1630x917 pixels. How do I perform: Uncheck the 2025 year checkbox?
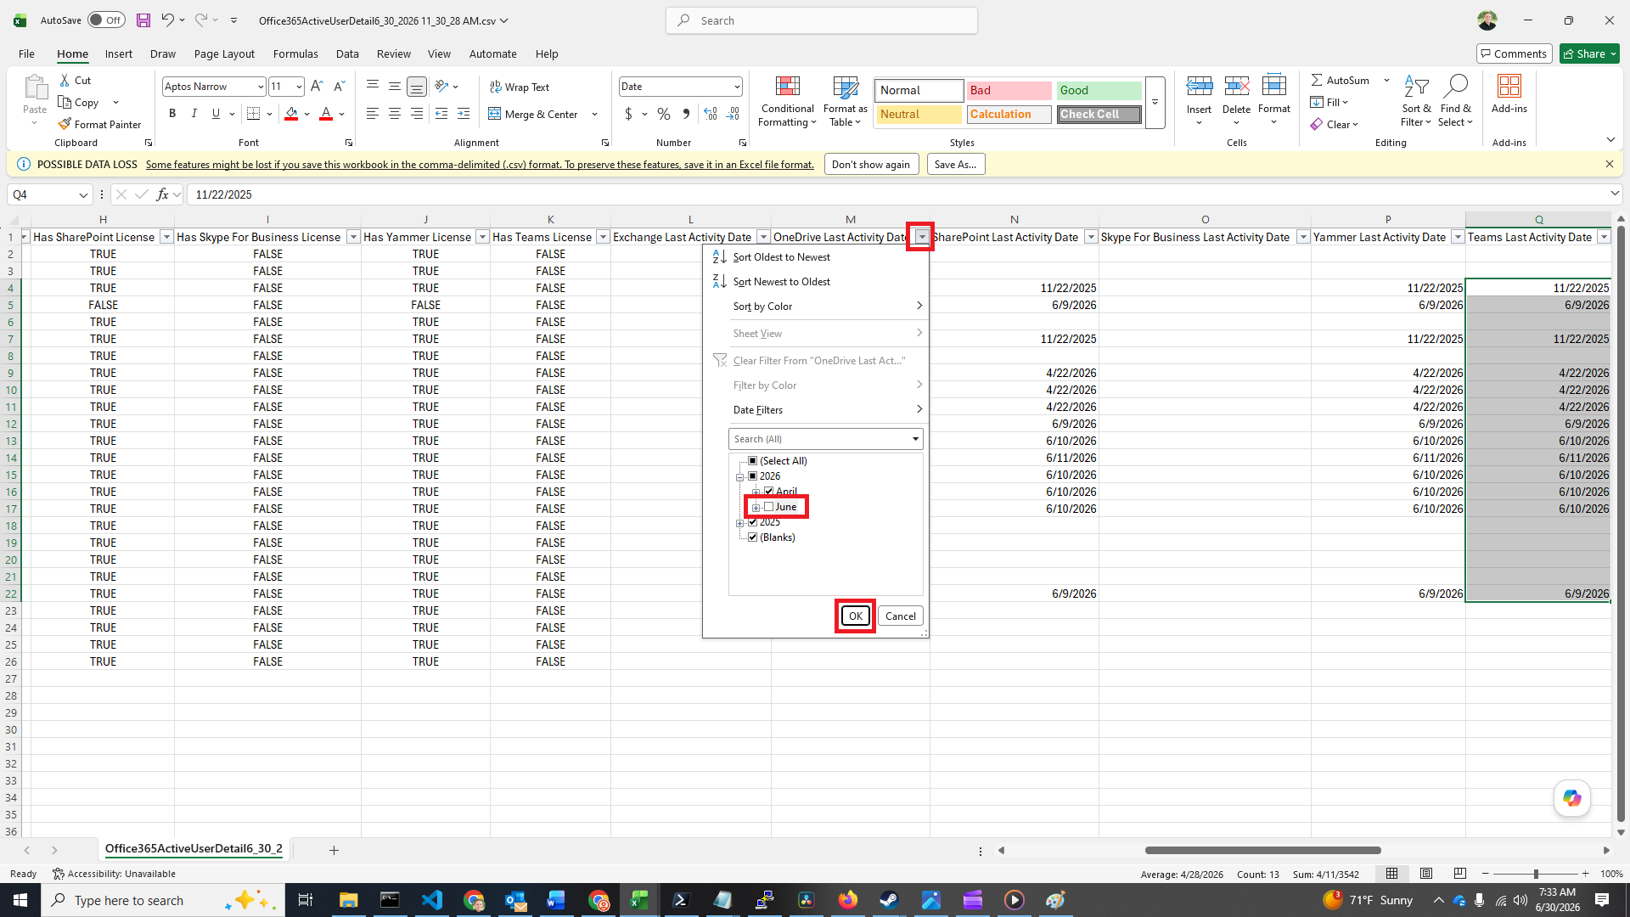click(x=752, y=522)
